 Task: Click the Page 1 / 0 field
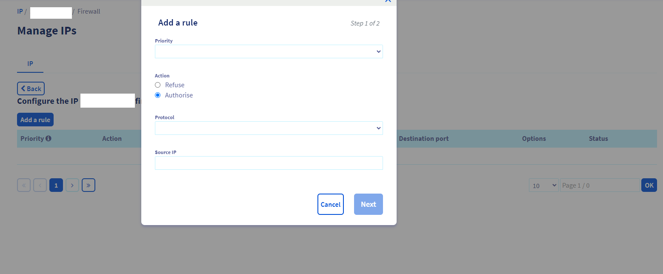click(x=600, y=185)
